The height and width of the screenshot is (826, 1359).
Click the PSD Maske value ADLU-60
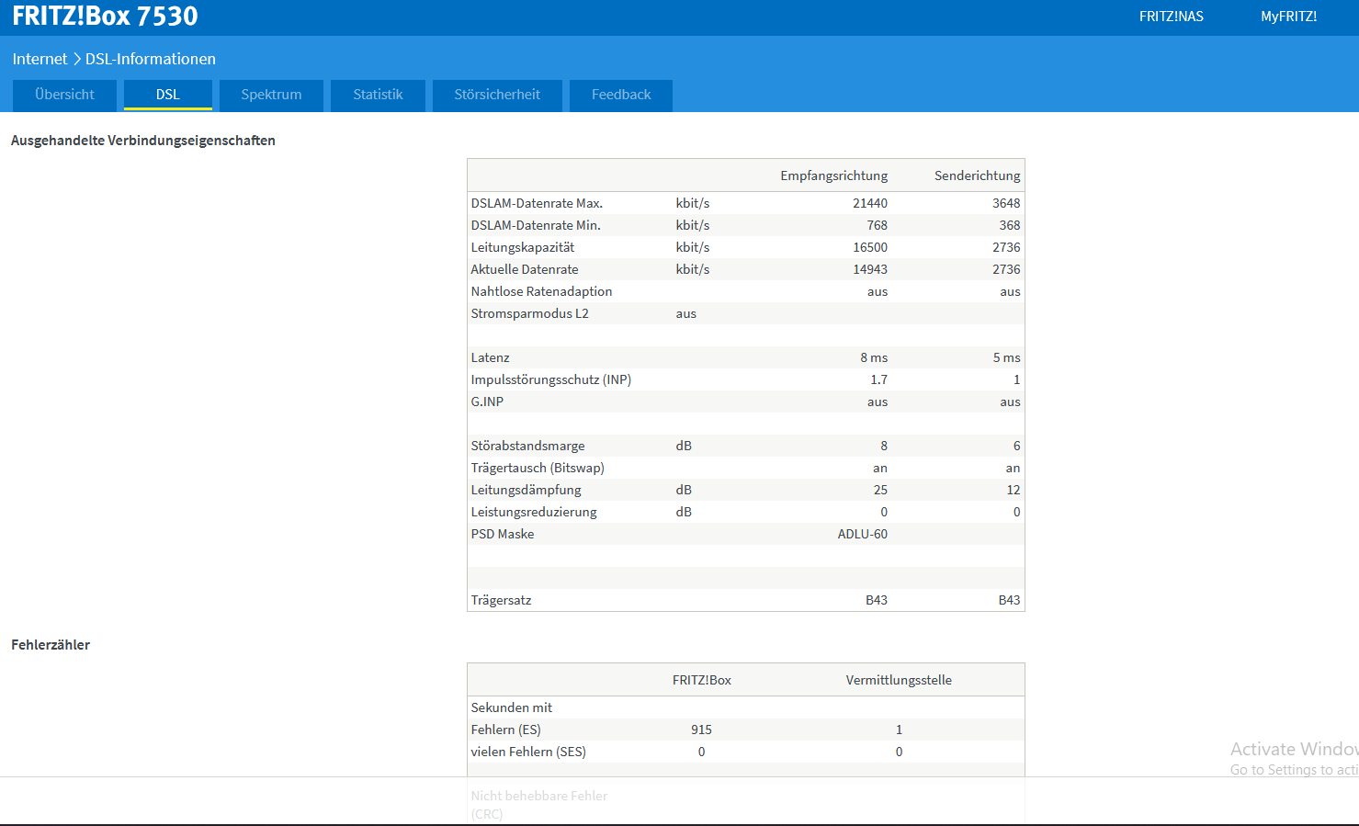(x=862, y=534)
